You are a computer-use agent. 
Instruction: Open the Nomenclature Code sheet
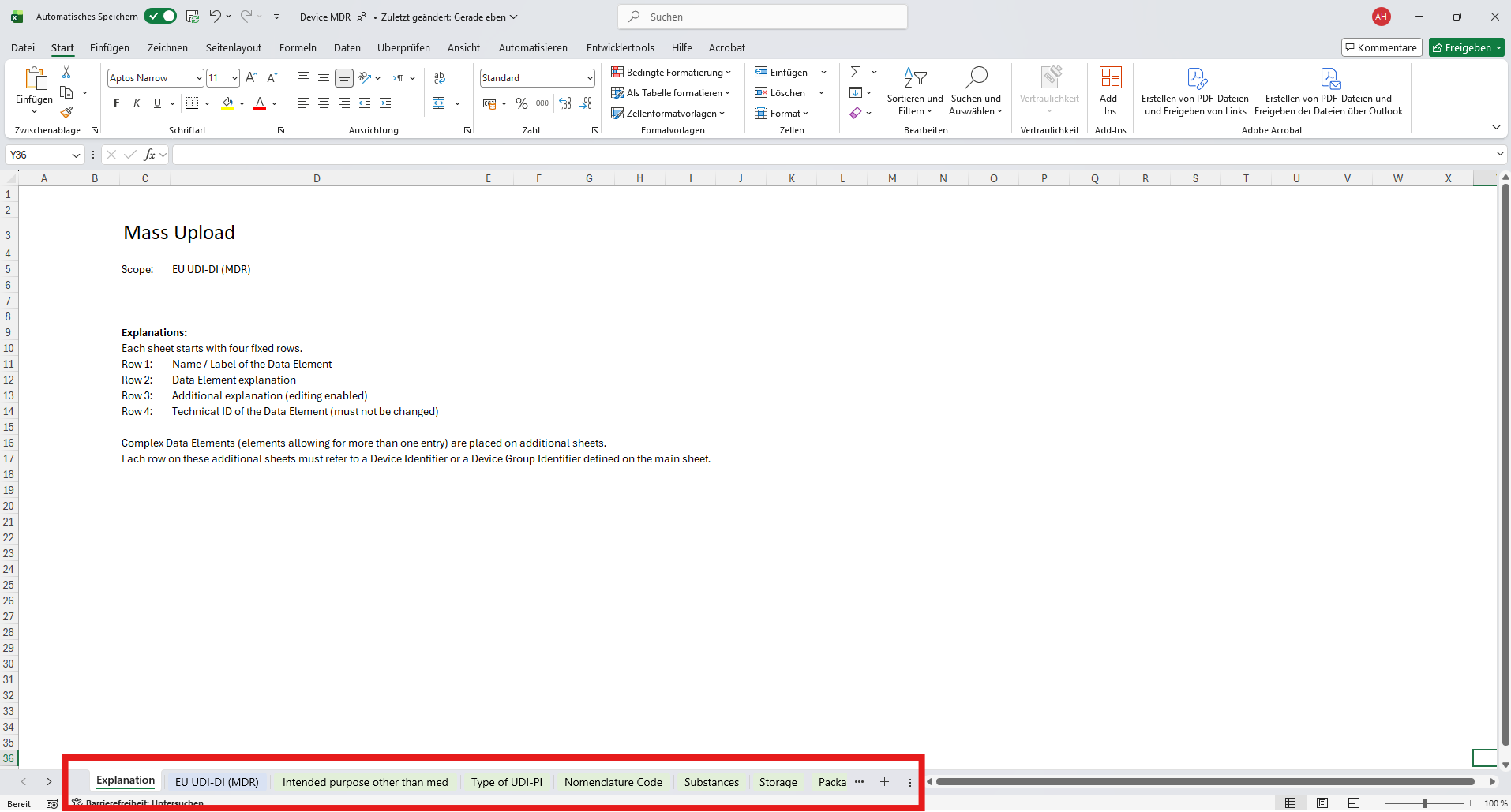click(613, 782)
